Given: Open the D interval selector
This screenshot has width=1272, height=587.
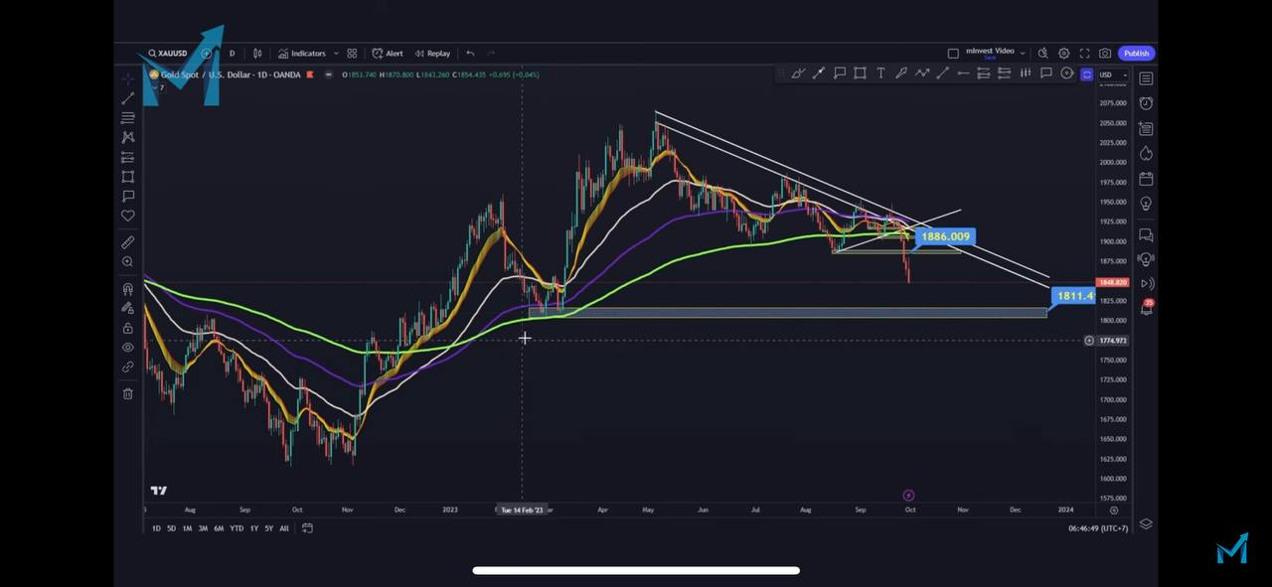Looking at the screenshot, I should coord(233,54).
